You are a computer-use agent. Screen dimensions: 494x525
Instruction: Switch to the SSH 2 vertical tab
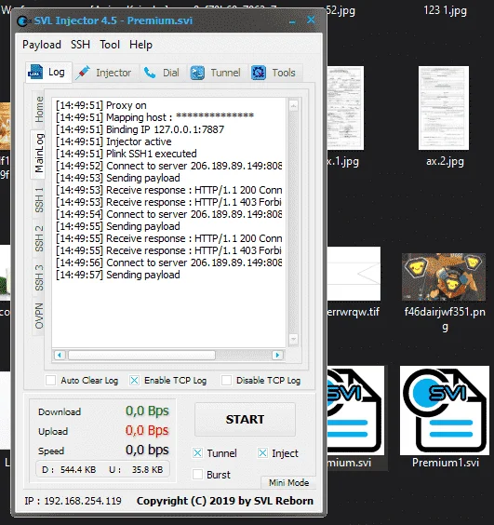click(x=39, y=238)
